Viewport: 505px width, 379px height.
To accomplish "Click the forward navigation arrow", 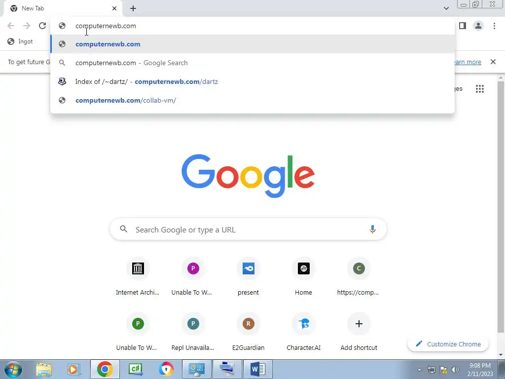I will (x=27, y=26).
